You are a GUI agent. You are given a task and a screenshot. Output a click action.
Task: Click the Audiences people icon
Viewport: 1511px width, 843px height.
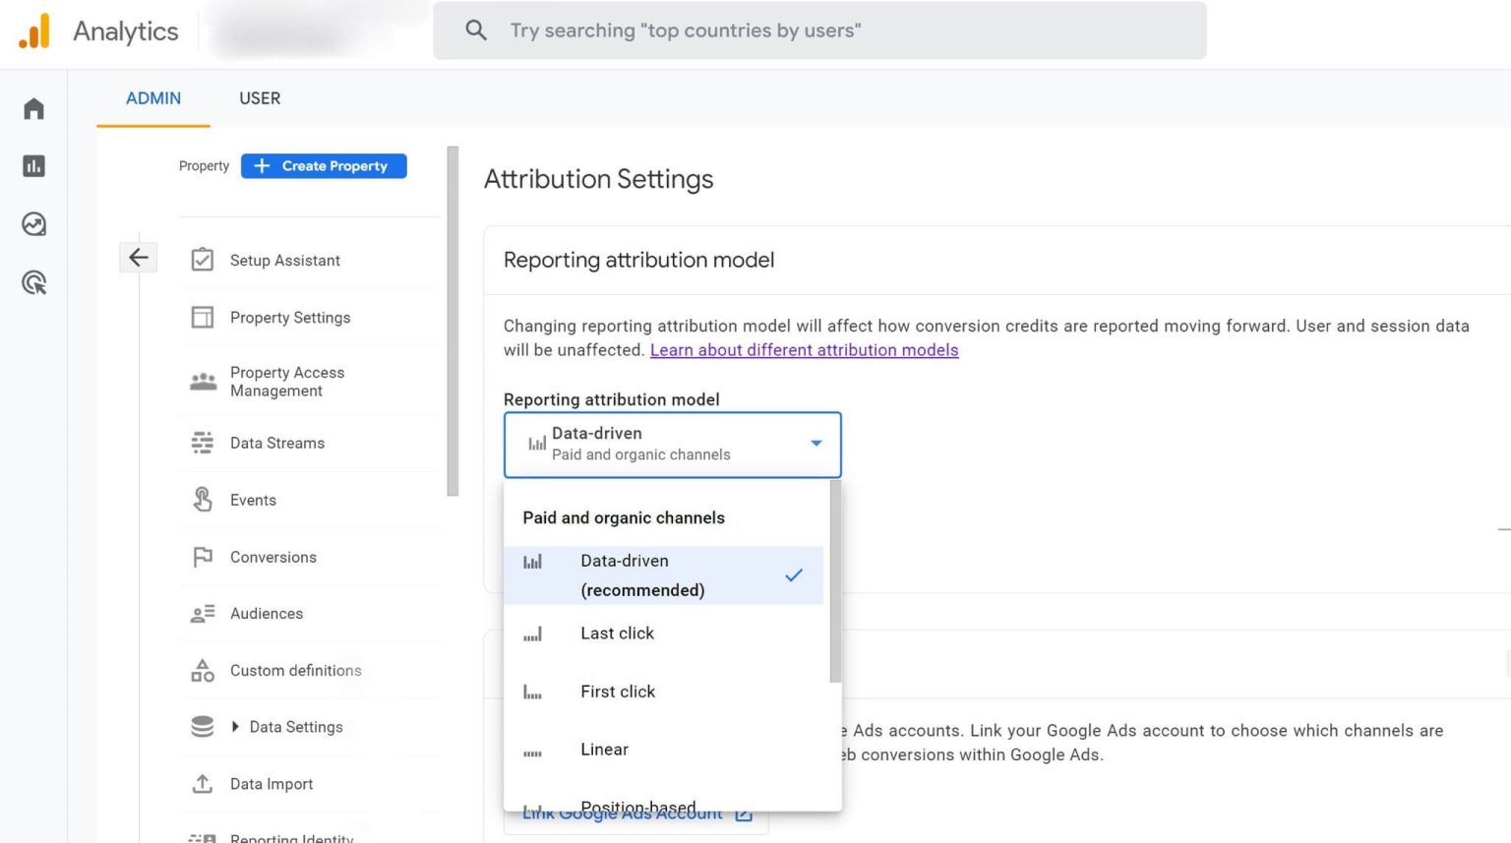pyautogui.click(x=202, y=613)
